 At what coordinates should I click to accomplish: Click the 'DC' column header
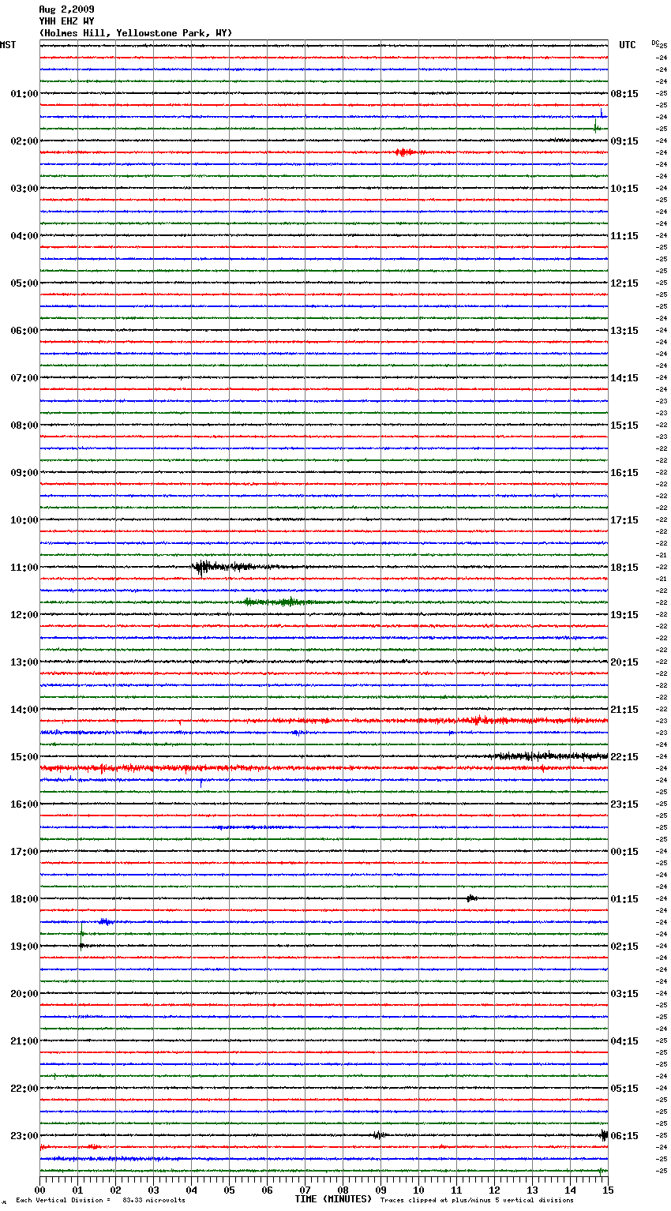pyautogui.click(x=654, y=43)
